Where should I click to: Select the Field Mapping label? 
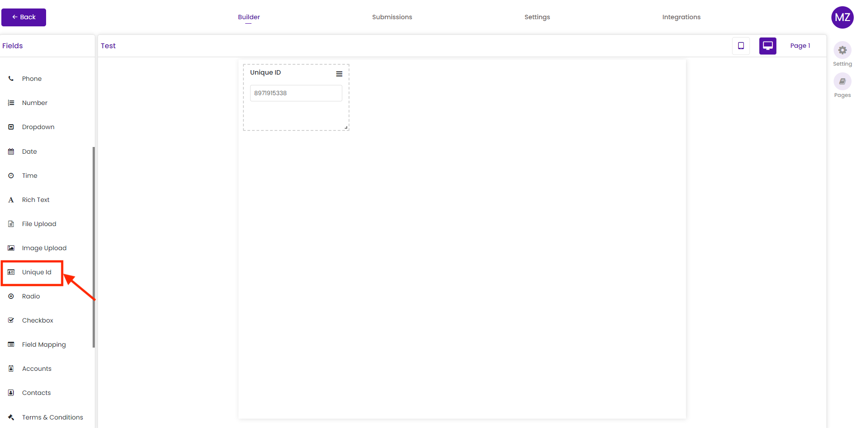(x=44, y=344)
